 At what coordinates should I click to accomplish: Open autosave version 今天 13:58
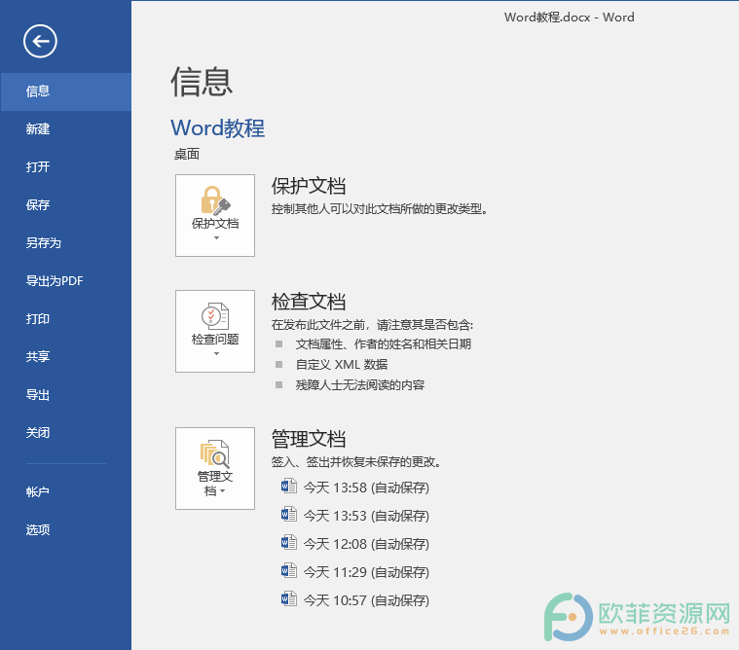click(366, 487)
